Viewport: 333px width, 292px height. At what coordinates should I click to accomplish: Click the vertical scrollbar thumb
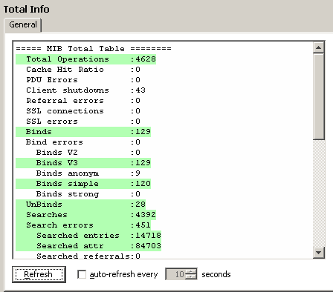tap(319, 96)
